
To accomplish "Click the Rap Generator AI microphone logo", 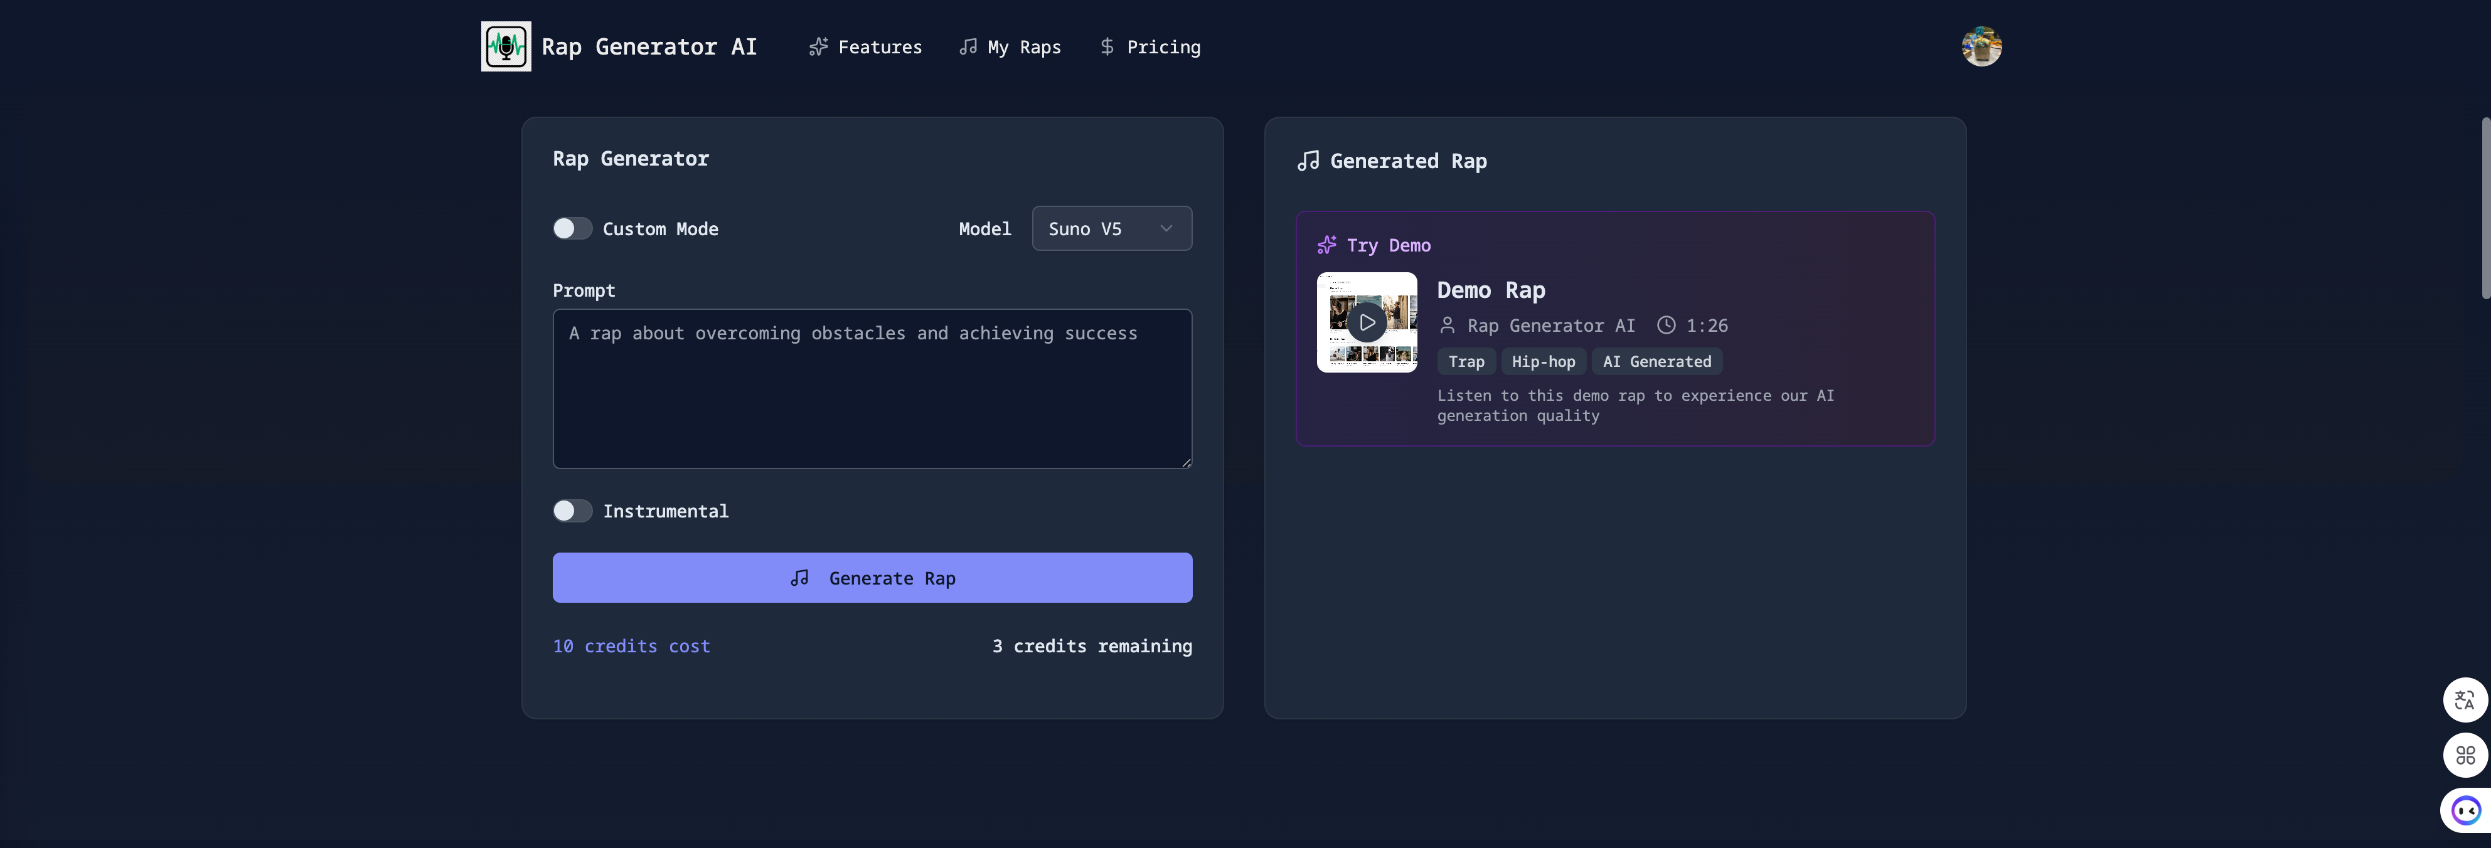I will coord(506,46).
